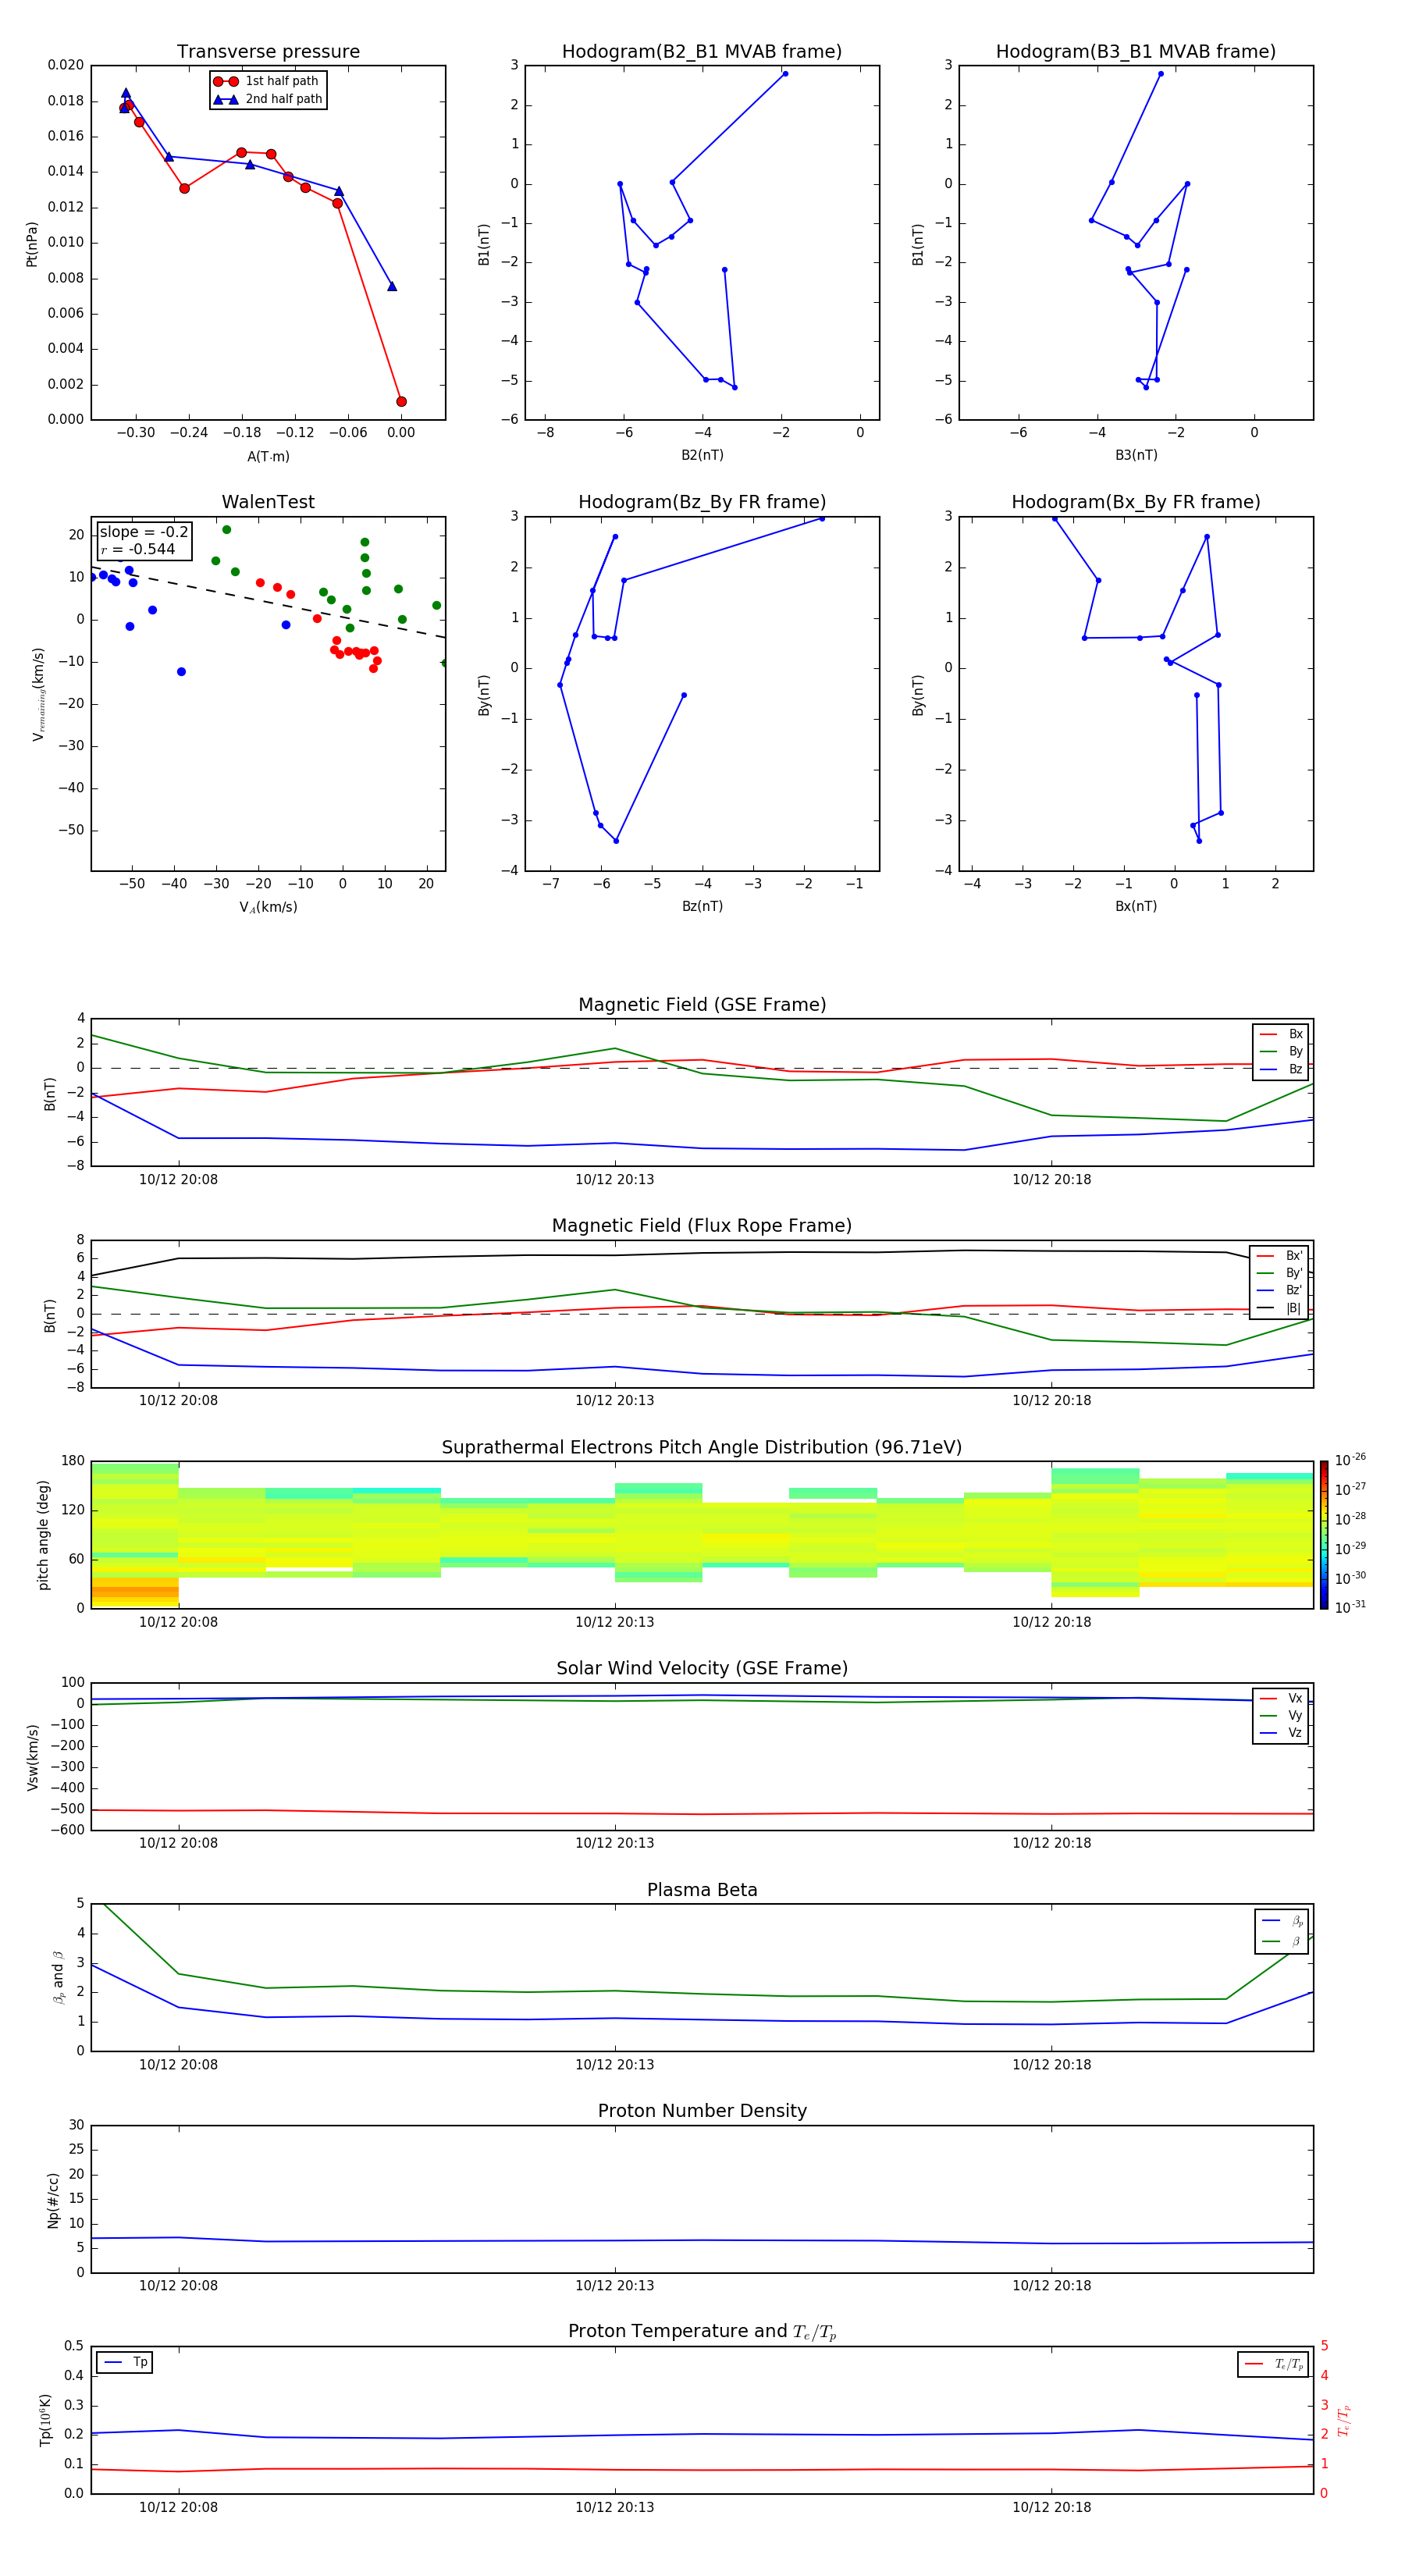
Task: Click the "V_A(km/s)" x-axis label
Action: 268,907
